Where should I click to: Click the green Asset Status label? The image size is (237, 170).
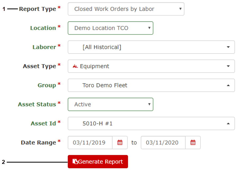[37, 104]
